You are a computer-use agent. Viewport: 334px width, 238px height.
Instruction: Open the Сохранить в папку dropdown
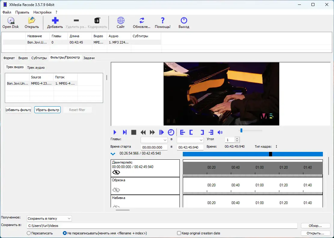tap(49, 218)
